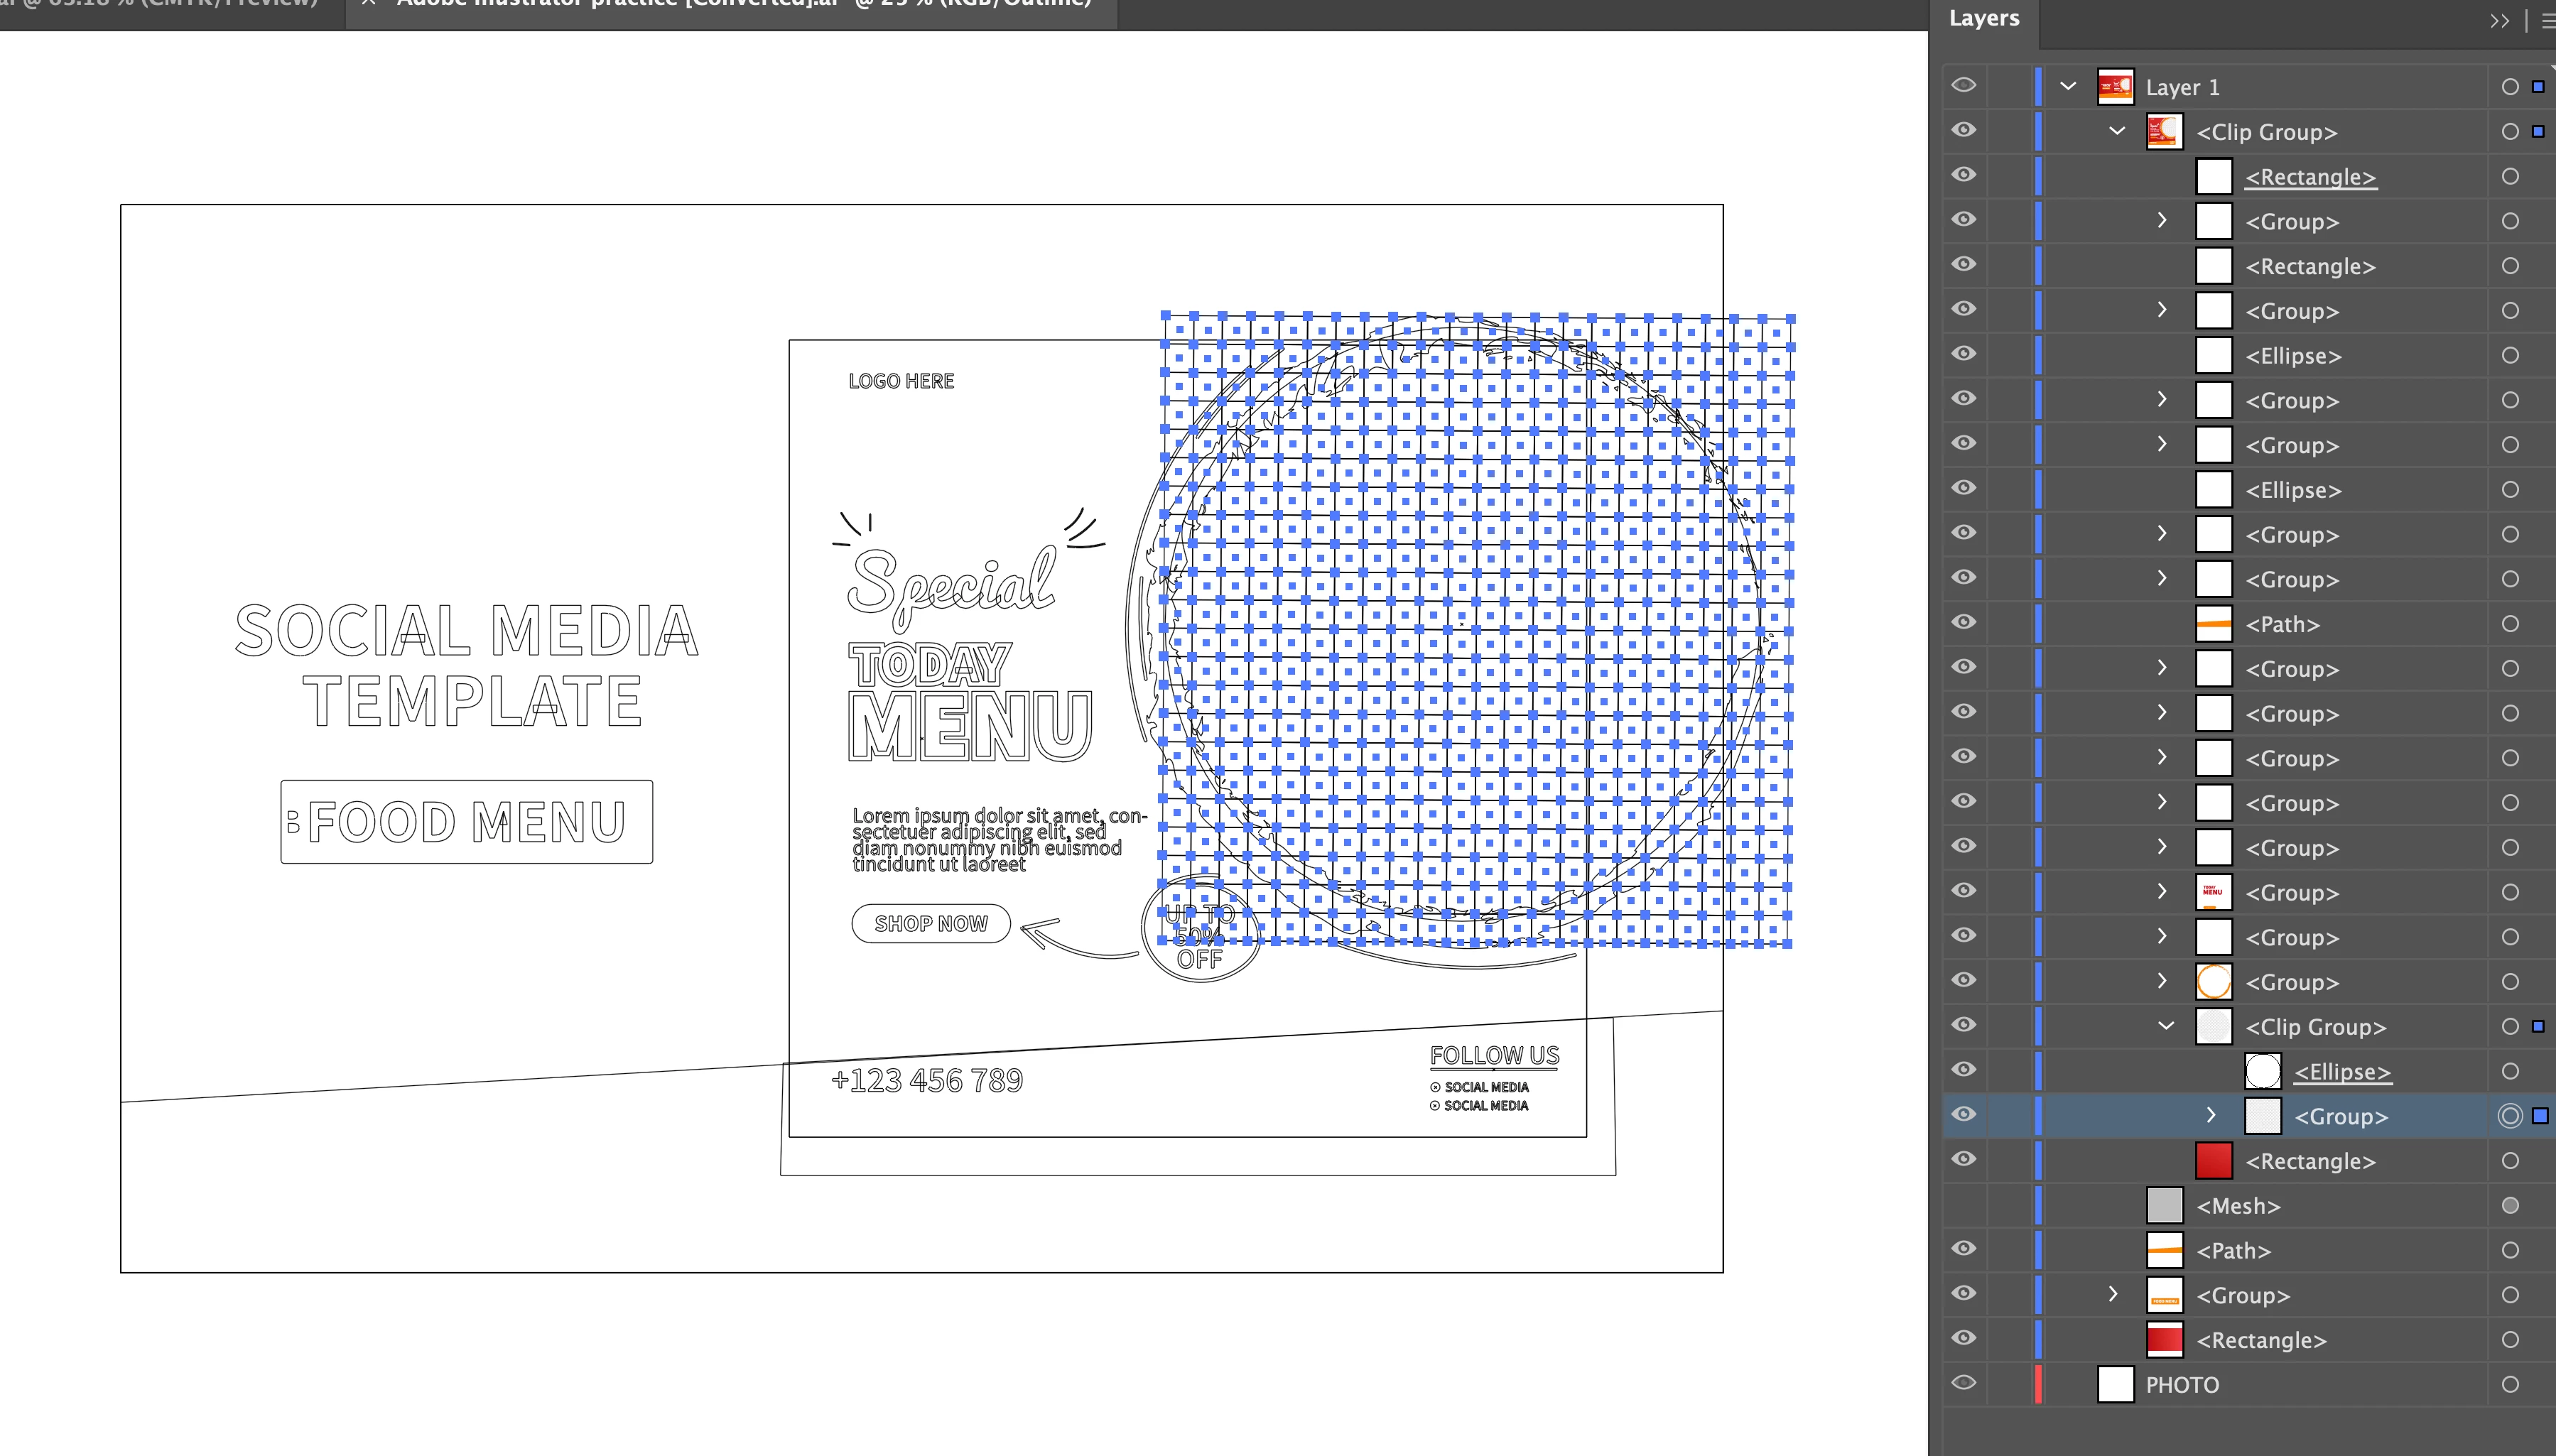The width and height of the screenshot is (2556, 1456).
Task: Toggle visibility of the PHOTO layer
Action: click(x=1964, y=1384)
